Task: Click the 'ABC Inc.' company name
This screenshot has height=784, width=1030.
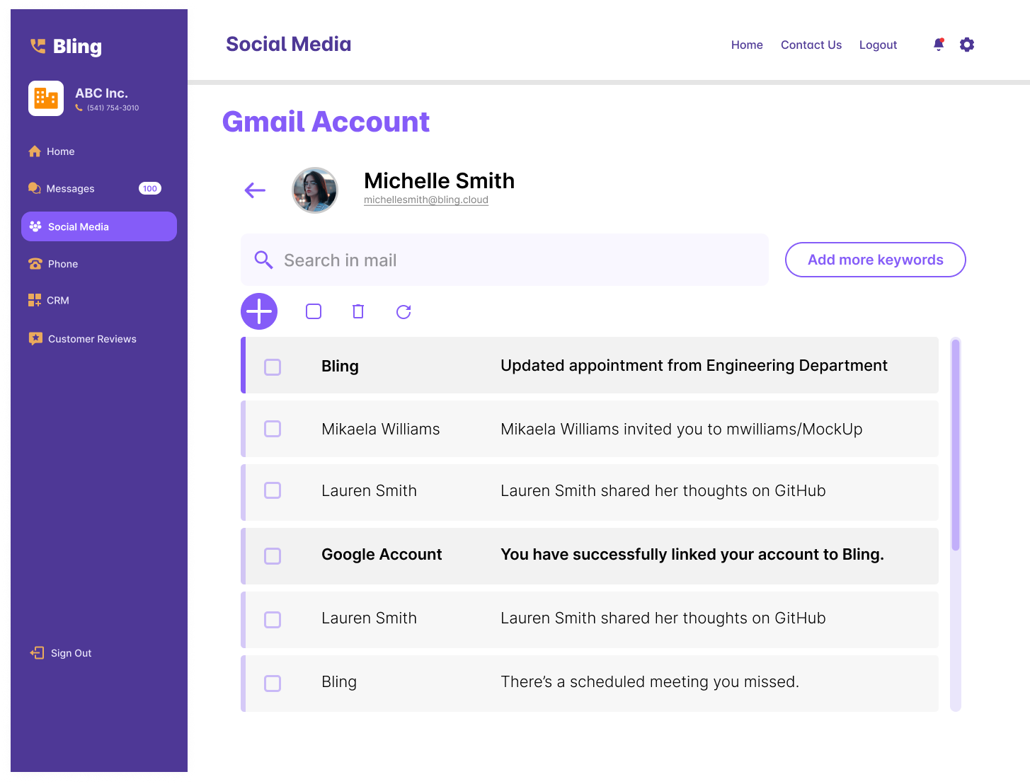Action: [102, 93]
